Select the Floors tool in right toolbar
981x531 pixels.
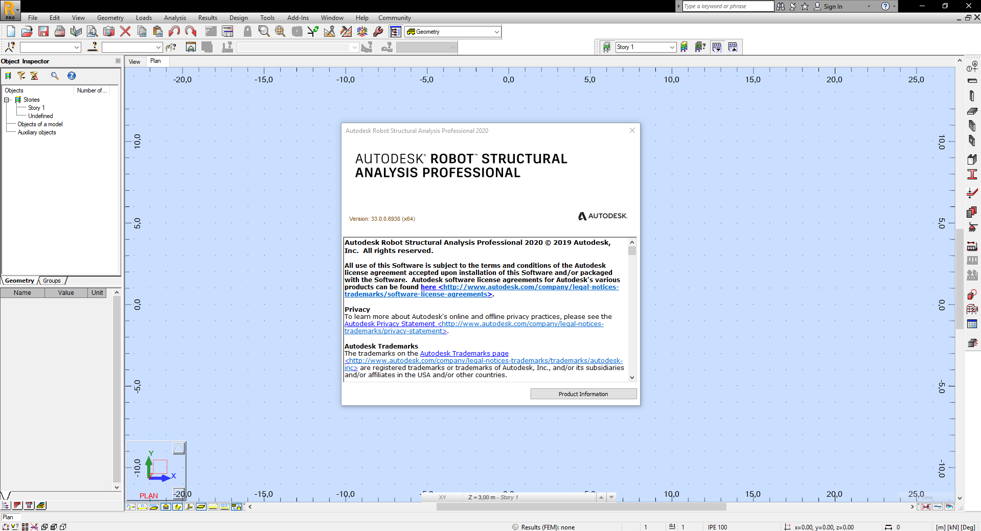(972, 111)
